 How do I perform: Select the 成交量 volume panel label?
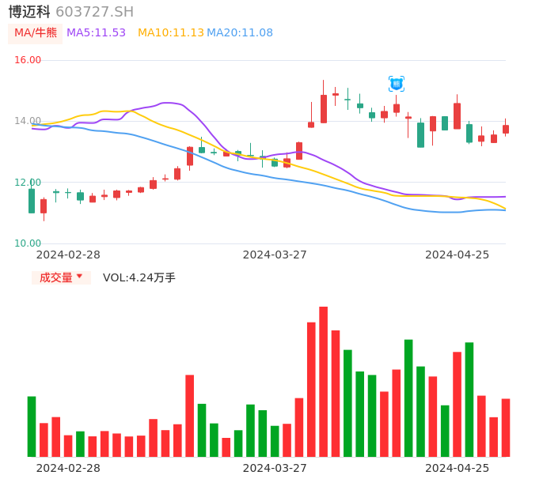click(56, 277)
